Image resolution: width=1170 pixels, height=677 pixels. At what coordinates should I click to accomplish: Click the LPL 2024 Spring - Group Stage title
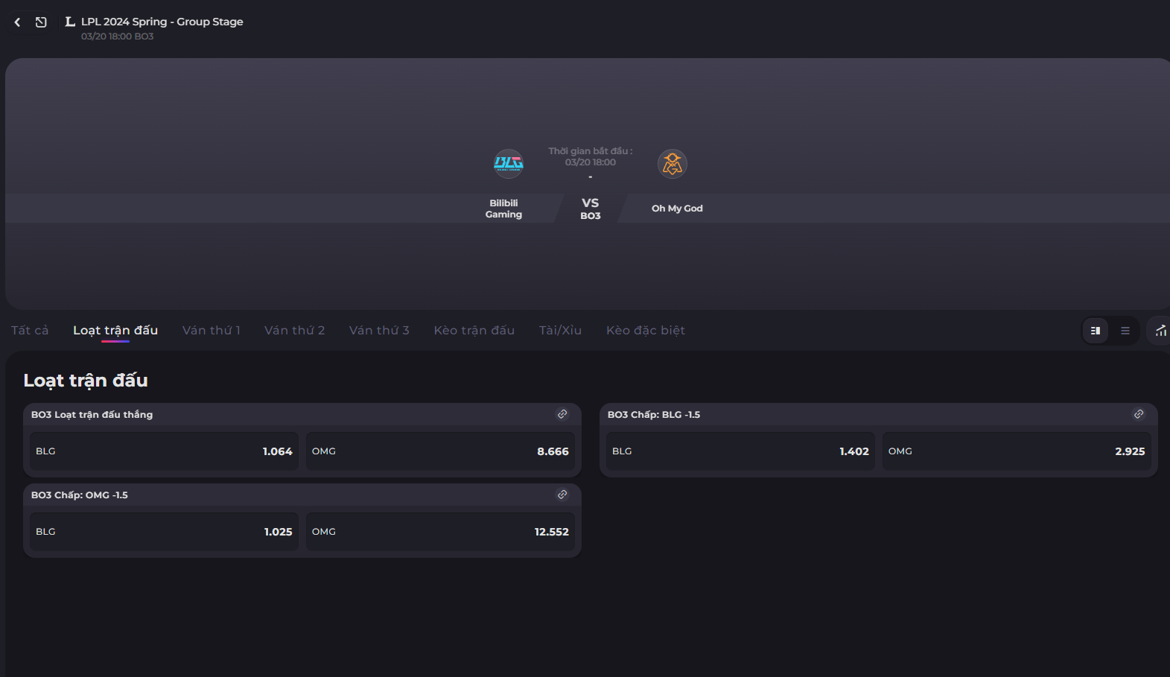162,22
